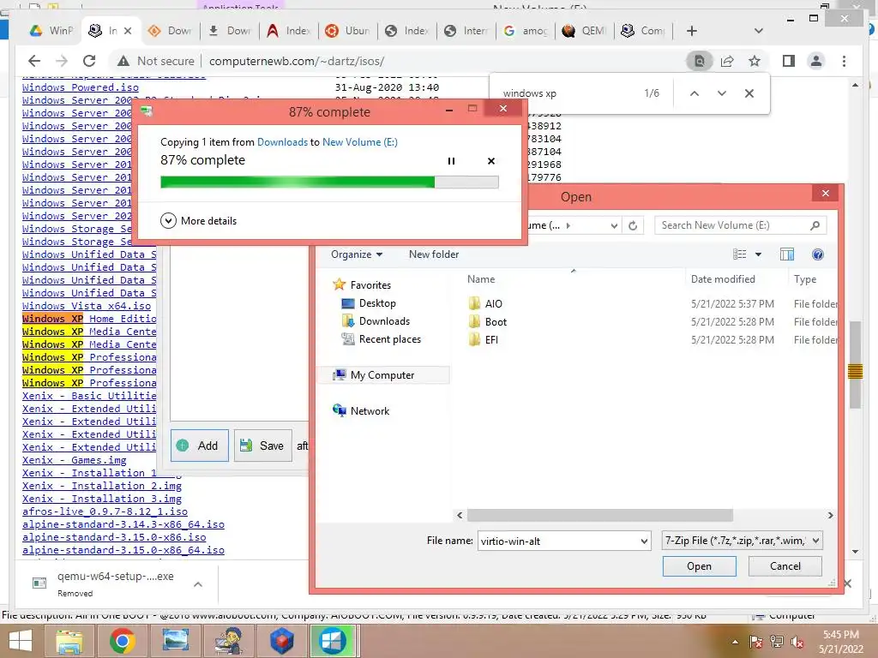This screenshot has width=878, height=658.
Task: Expand File name combo box dropdown
Action: pyautogui.click(x=644, y=541)
